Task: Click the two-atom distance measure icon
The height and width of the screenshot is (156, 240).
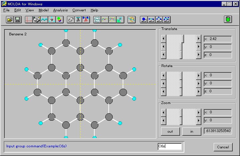Action: (151, 20)
